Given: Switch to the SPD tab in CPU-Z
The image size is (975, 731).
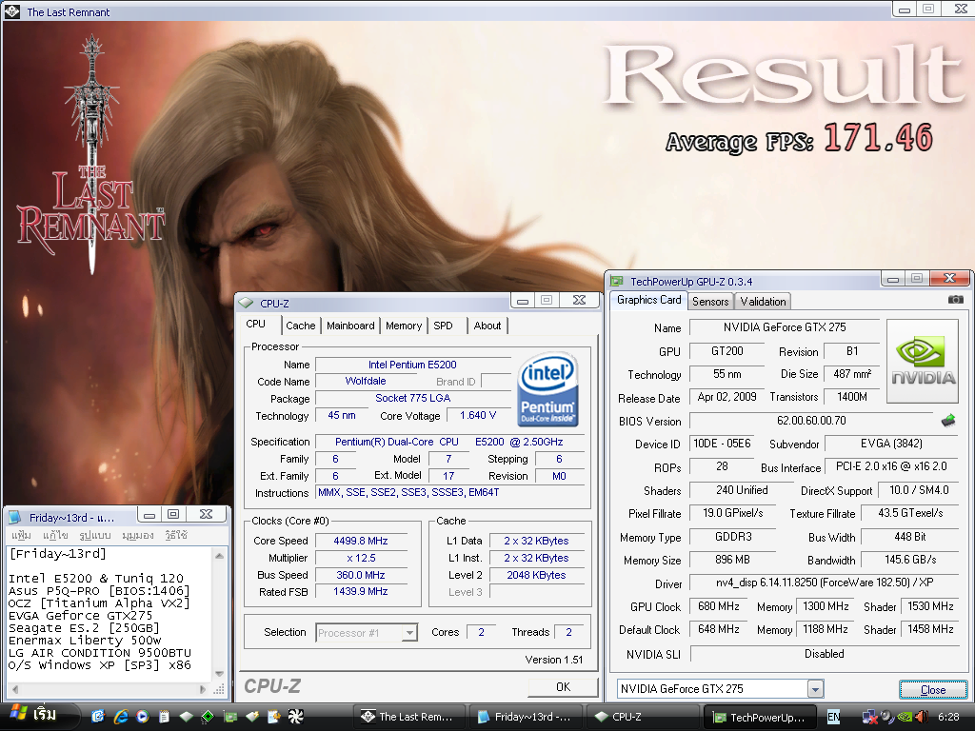Looking at the screenshot, I should coord(443,326).
